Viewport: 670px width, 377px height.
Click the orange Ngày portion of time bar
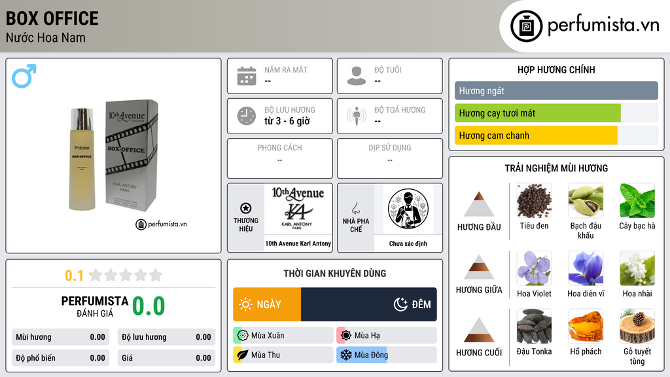pyautogui.click(x=267, y=304)
